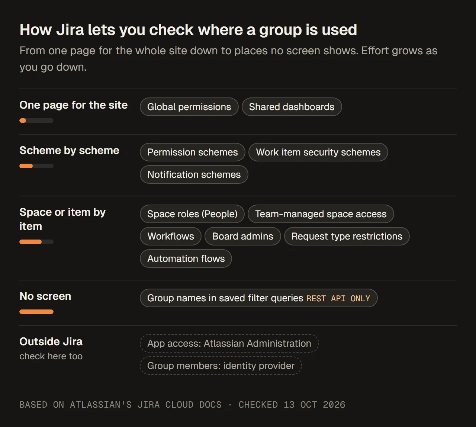The height and width of the screenshot is (427, 476).
Task: Click the 'Space or item by item' heading
Action: click(x=62, y=219)
